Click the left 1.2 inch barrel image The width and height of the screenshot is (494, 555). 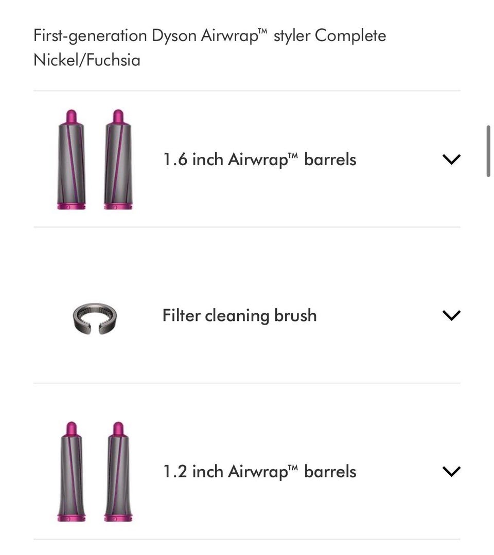[x=71, y=471]
